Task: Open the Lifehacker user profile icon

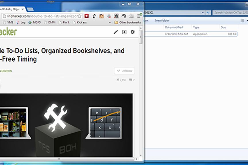Action: click(124, 32)
